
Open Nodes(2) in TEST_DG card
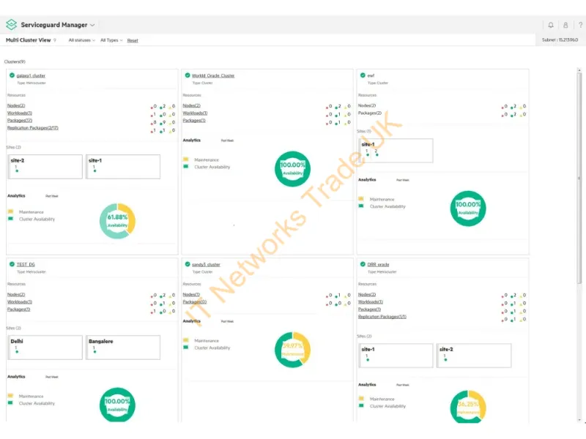click(x=16, y=295)
